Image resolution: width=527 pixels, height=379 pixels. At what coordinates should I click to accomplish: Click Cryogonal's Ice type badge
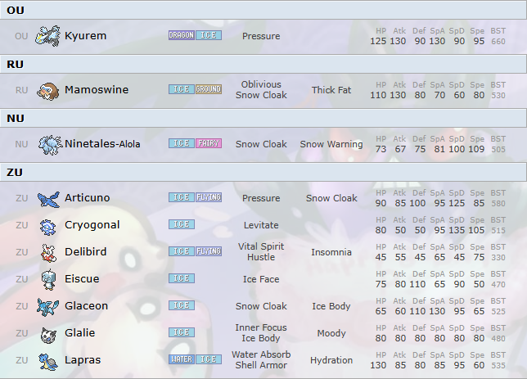[182, 224]
